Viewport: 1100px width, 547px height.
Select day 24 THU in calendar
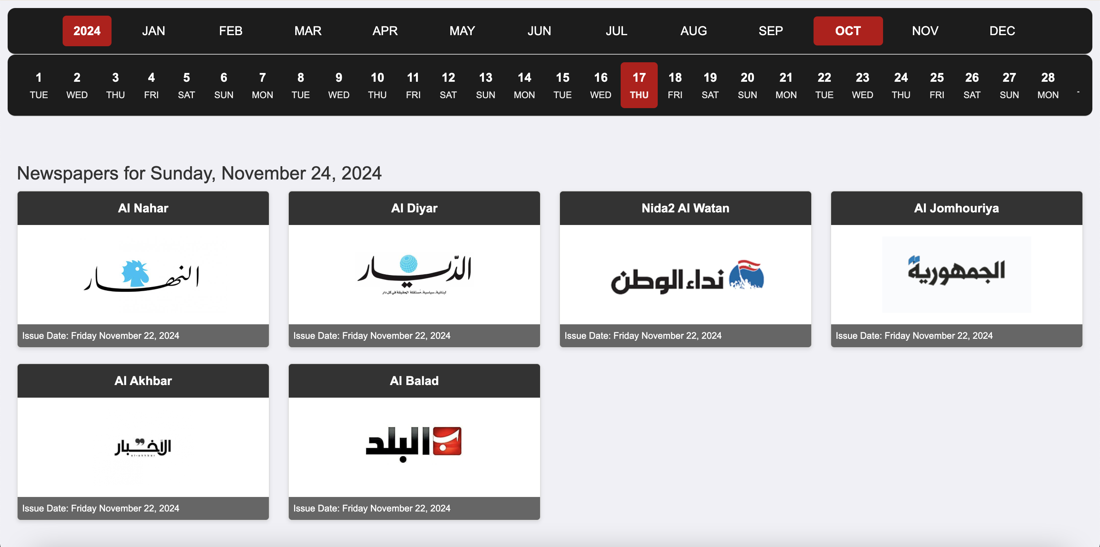901,86
